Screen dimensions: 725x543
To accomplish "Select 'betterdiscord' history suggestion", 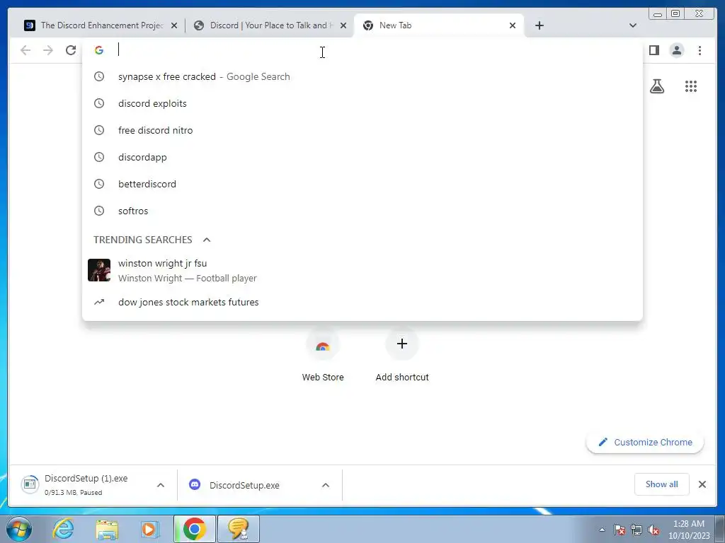I will pyautogui.click(x=362, y=184).
